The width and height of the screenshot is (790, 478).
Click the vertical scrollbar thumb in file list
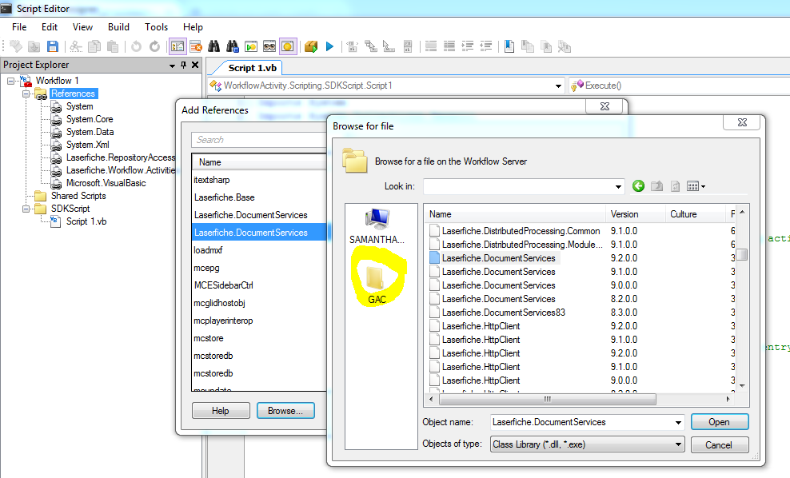tap(742, 254)
